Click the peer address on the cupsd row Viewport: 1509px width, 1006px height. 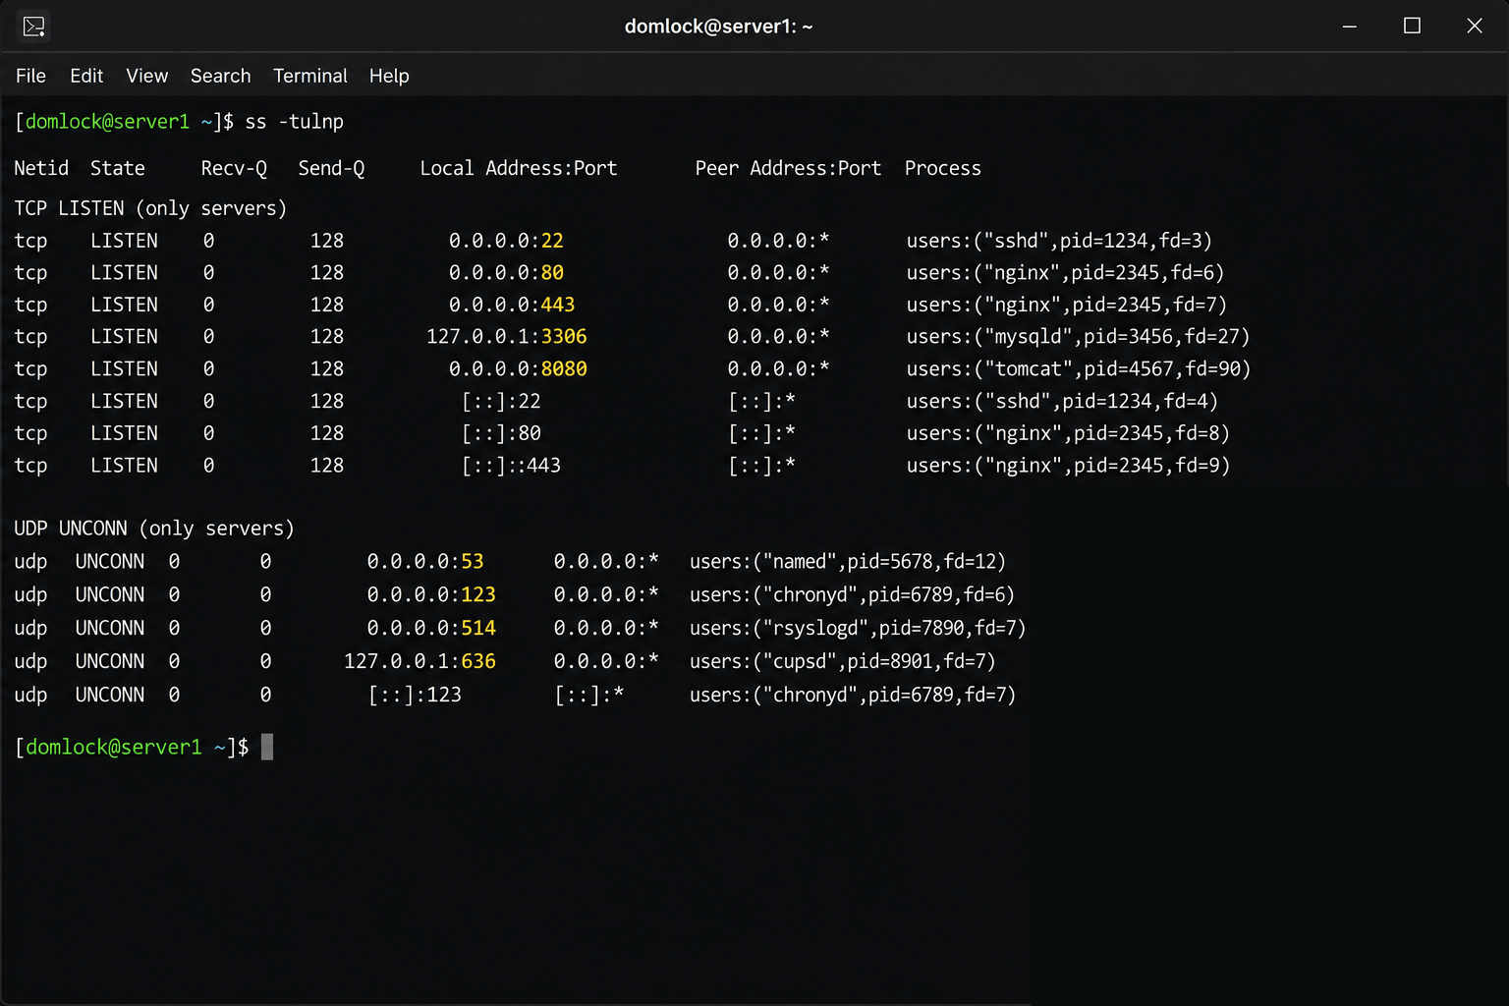[x=606, y=662]
